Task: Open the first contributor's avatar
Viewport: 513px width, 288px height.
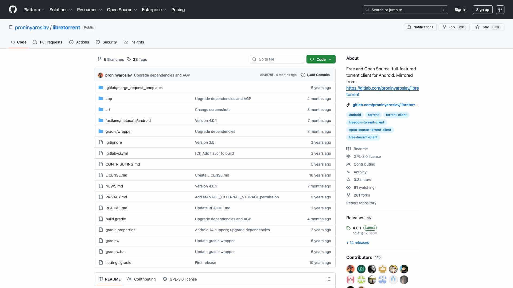Action: click(x=351, y=269)
